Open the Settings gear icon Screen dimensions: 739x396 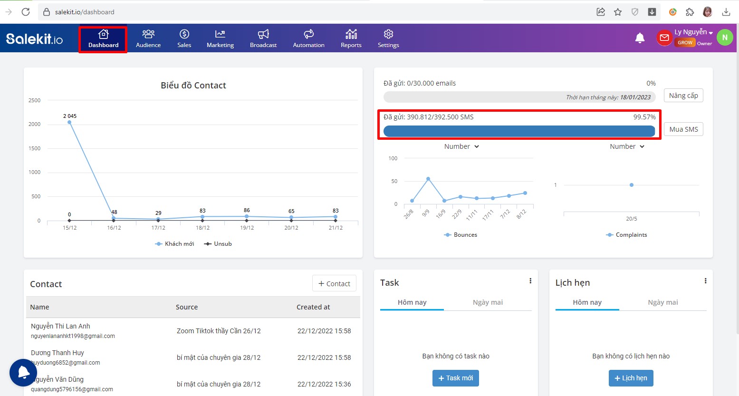point(388,34)
